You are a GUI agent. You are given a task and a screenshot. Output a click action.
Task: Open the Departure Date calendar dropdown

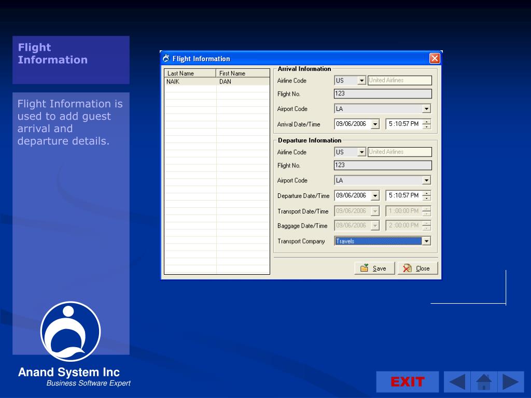pyautogui.click(x=375, y=195)
